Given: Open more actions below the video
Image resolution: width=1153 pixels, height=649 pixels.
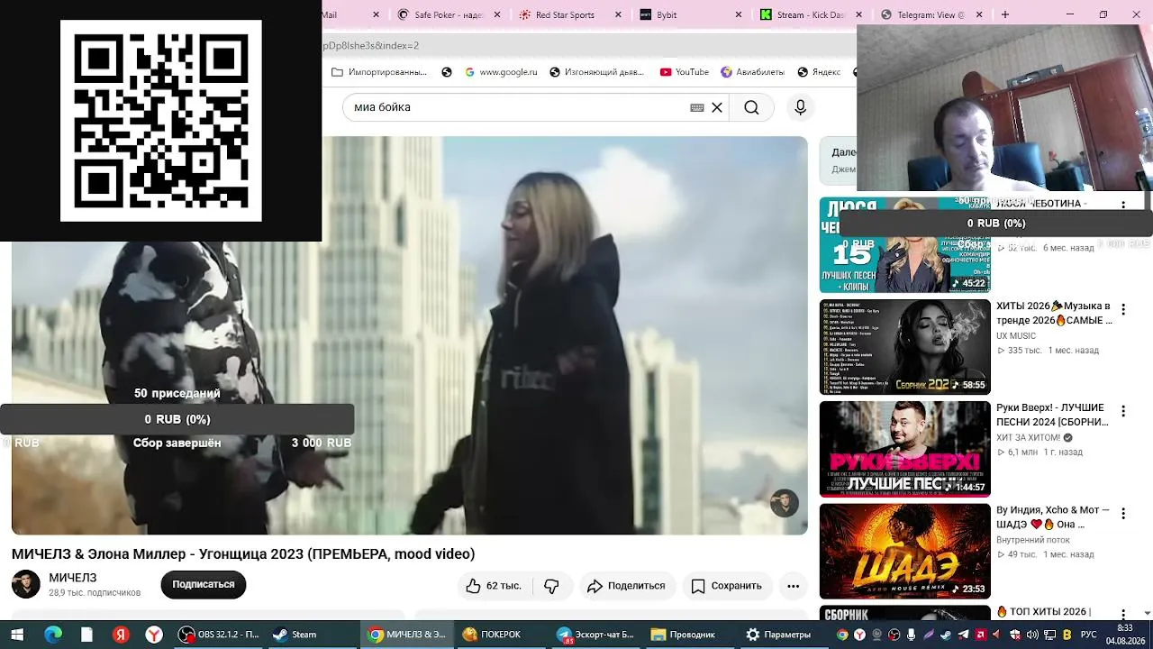Looking at the screenshot, I should [x=793, y=586].
